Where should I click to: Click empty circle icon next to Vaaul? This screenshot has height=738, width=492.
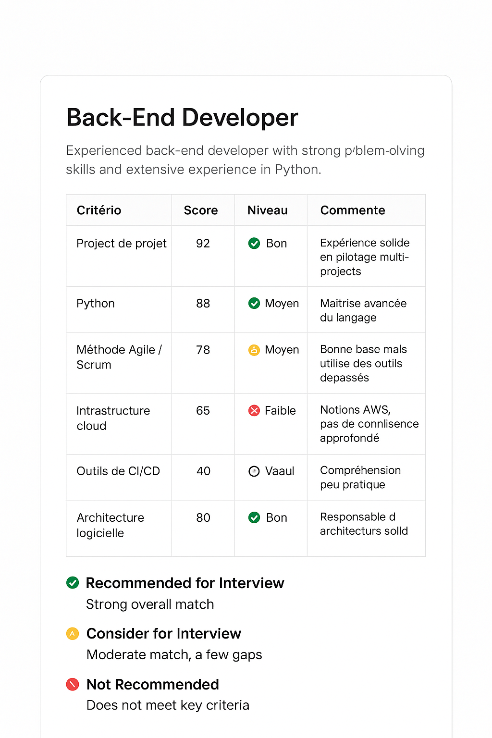coord(254,471)
